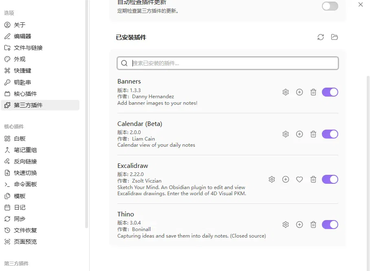This screenshot has width=370, height=271.
Task: Open the 钥匙串 keychain tab
Action: coord(40,82)
